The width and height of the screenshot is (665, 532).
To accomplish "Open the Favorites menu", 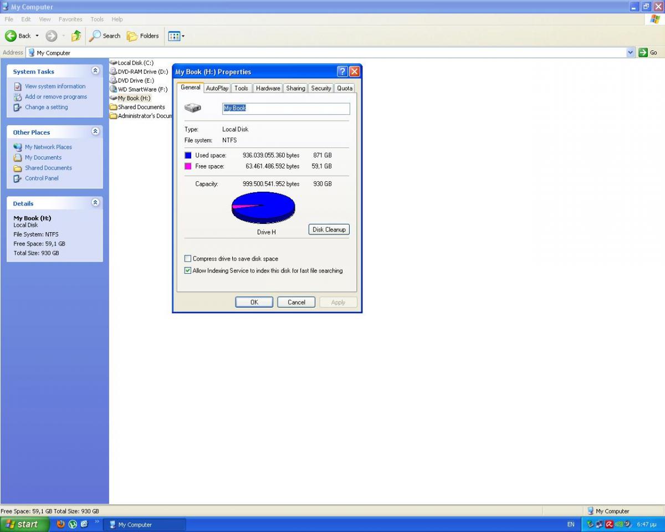I will pyautogui.click(x=70, y=19).
